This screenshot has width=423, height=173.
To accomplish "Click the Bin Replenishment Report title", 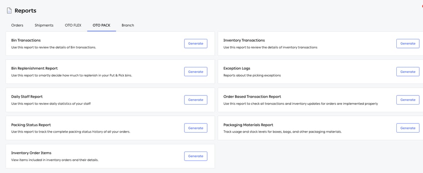I will point(35,68).
